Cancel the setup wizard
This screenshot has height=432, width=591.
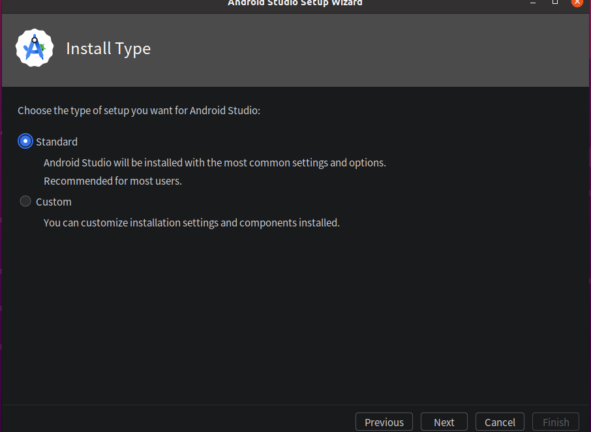tap(500, 422)
